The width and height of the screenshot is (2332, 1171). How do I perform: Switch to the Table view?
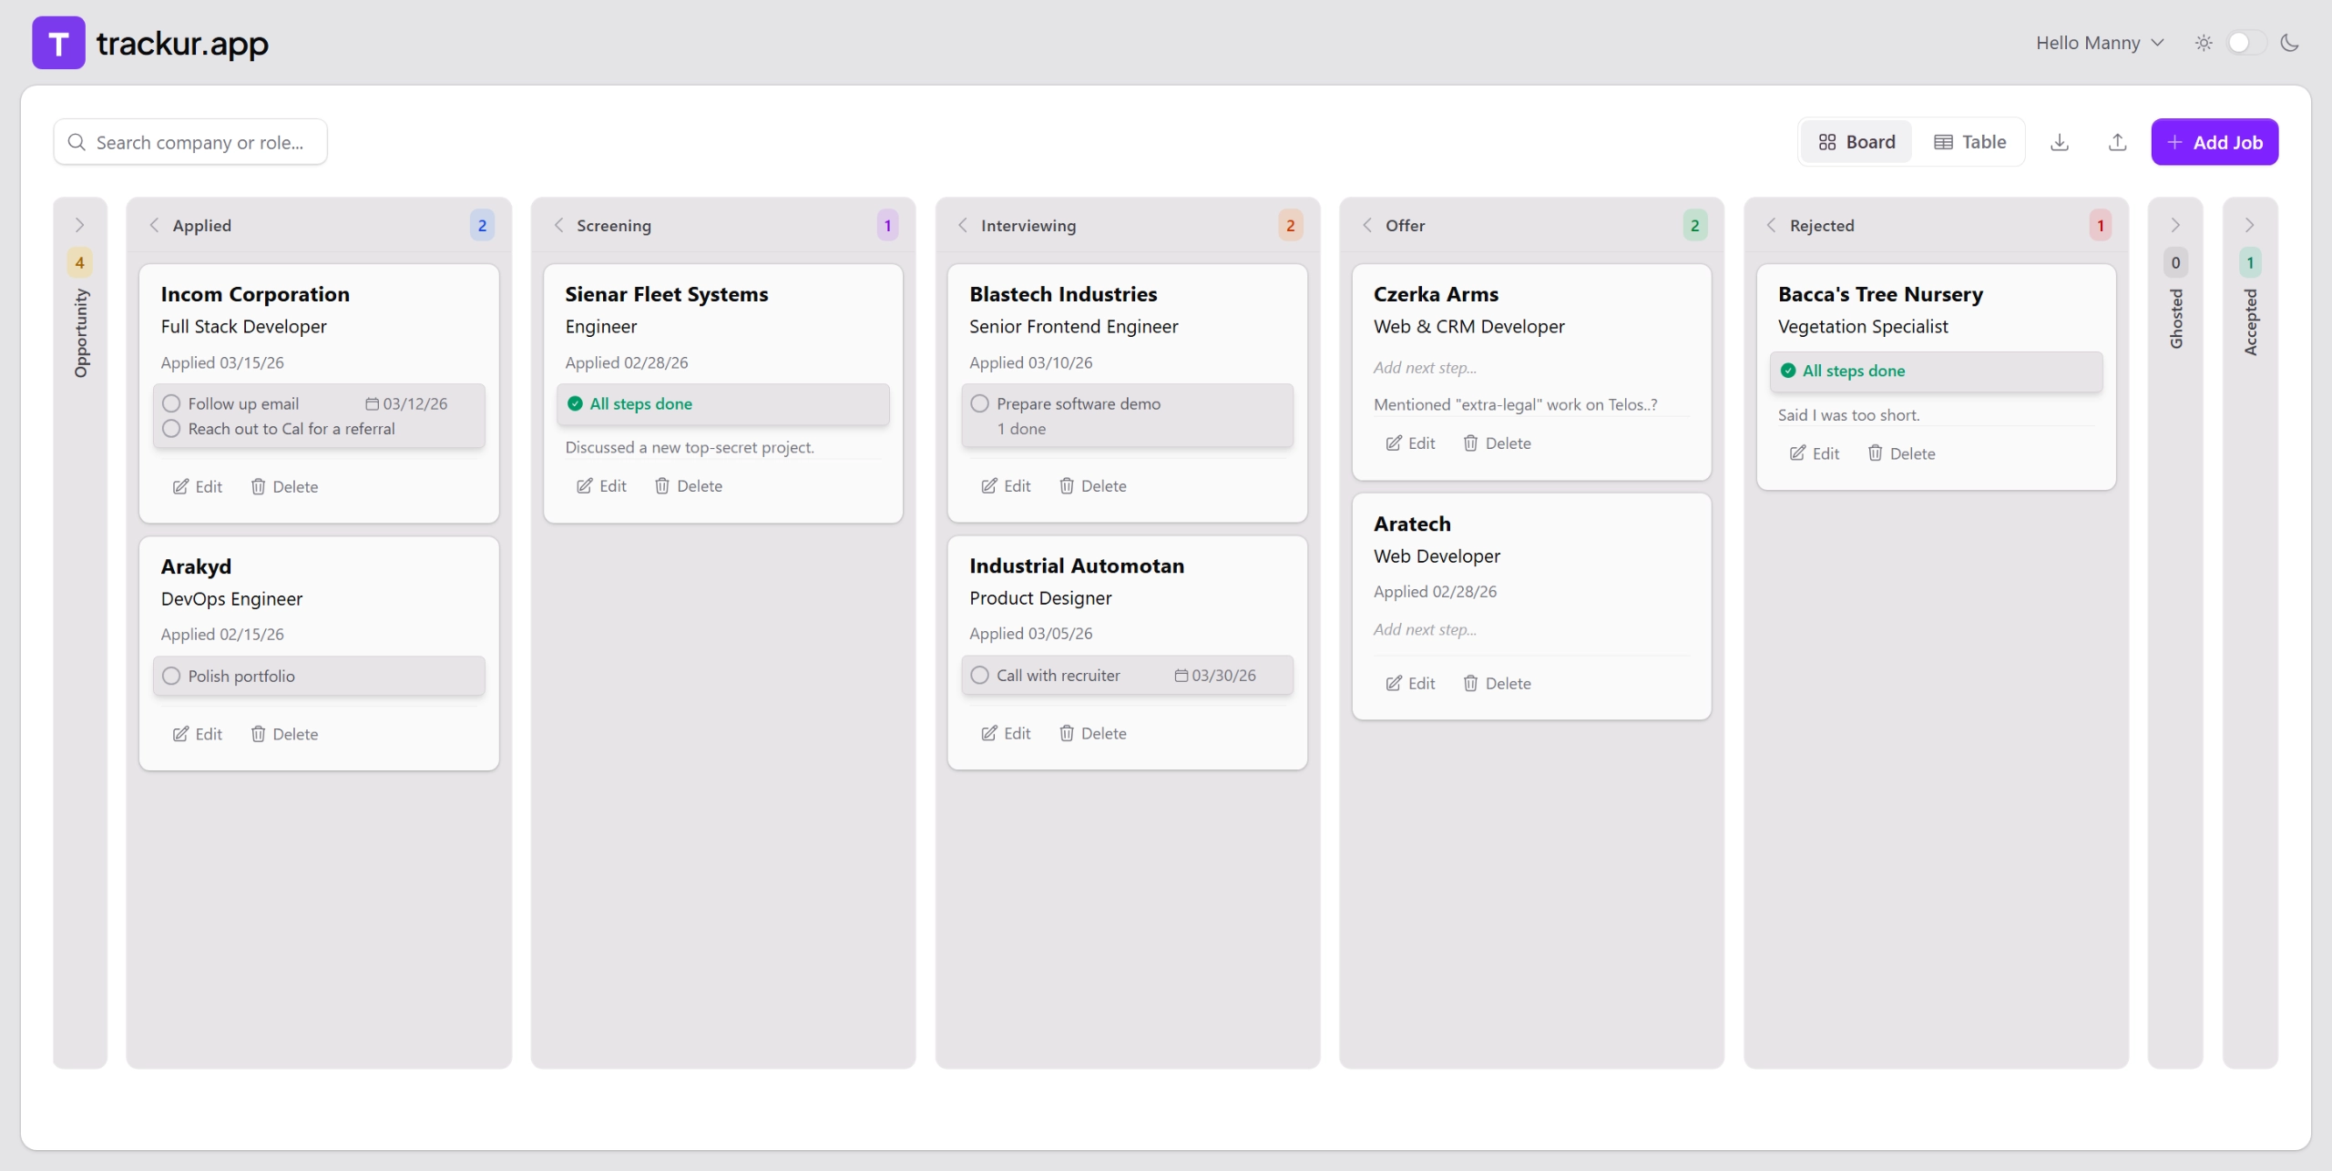click(x=1970, y=141)
